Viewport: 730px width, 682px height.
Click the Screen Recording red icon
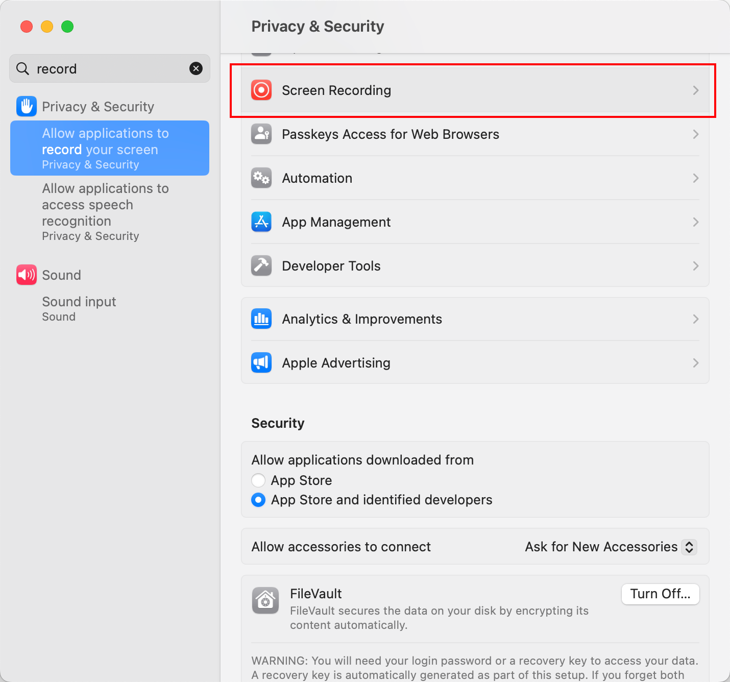[261, 90]
